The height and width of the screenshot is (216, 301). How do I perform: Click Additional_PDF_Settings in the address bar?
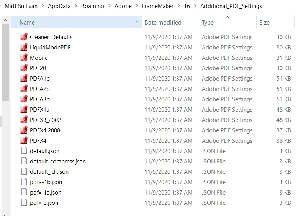tap(231, 6)
